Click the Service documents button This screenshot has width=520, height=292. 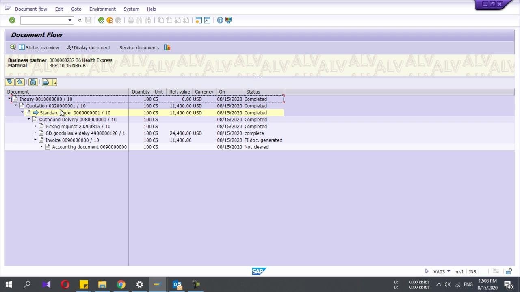tap(139, 47)
